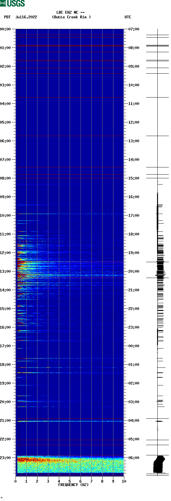The height and width of the screenshot is (501, 171).
Task: Click the PDT '03:00' time label
Action: pyautogui.click(x=5, y=85)
